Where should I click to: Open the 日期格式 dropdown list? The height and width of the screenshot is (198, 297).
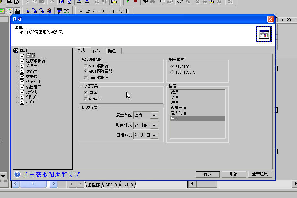[154, 136]
